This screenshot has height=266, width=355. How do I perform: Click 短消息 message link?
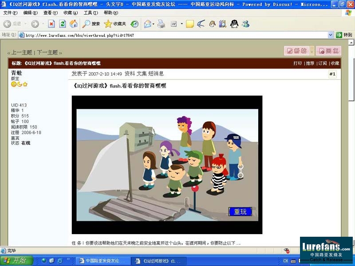tap(156, 74)
